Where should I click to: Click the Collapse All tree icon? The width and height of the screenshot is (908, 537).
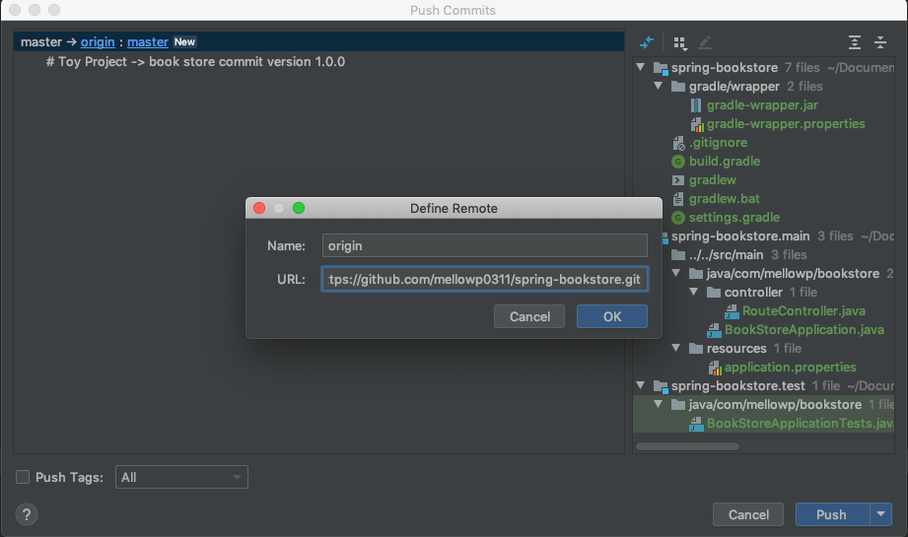click(x=880, y=42)
